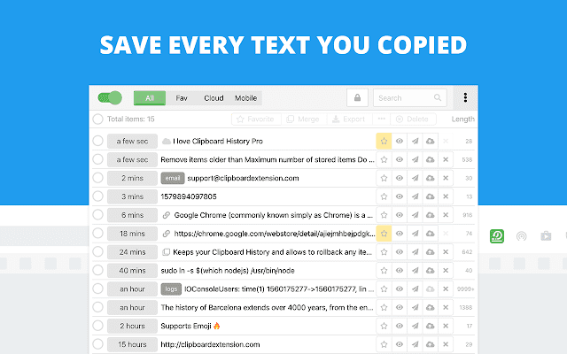This screenshot has height=354, width=567.
Task: Switch to the Mobile tab
Action: [x=246, y=98]
